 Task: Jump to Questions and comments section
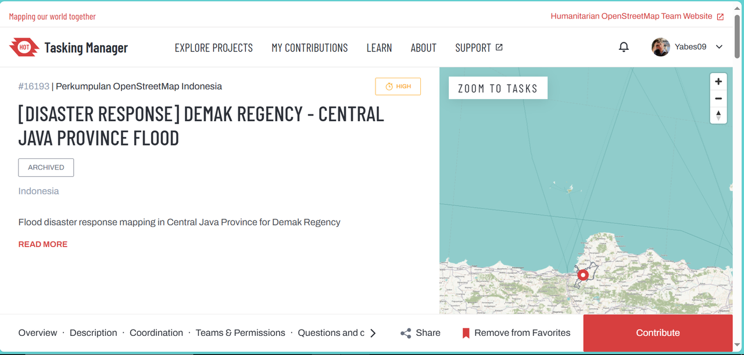tap(331, 333)
